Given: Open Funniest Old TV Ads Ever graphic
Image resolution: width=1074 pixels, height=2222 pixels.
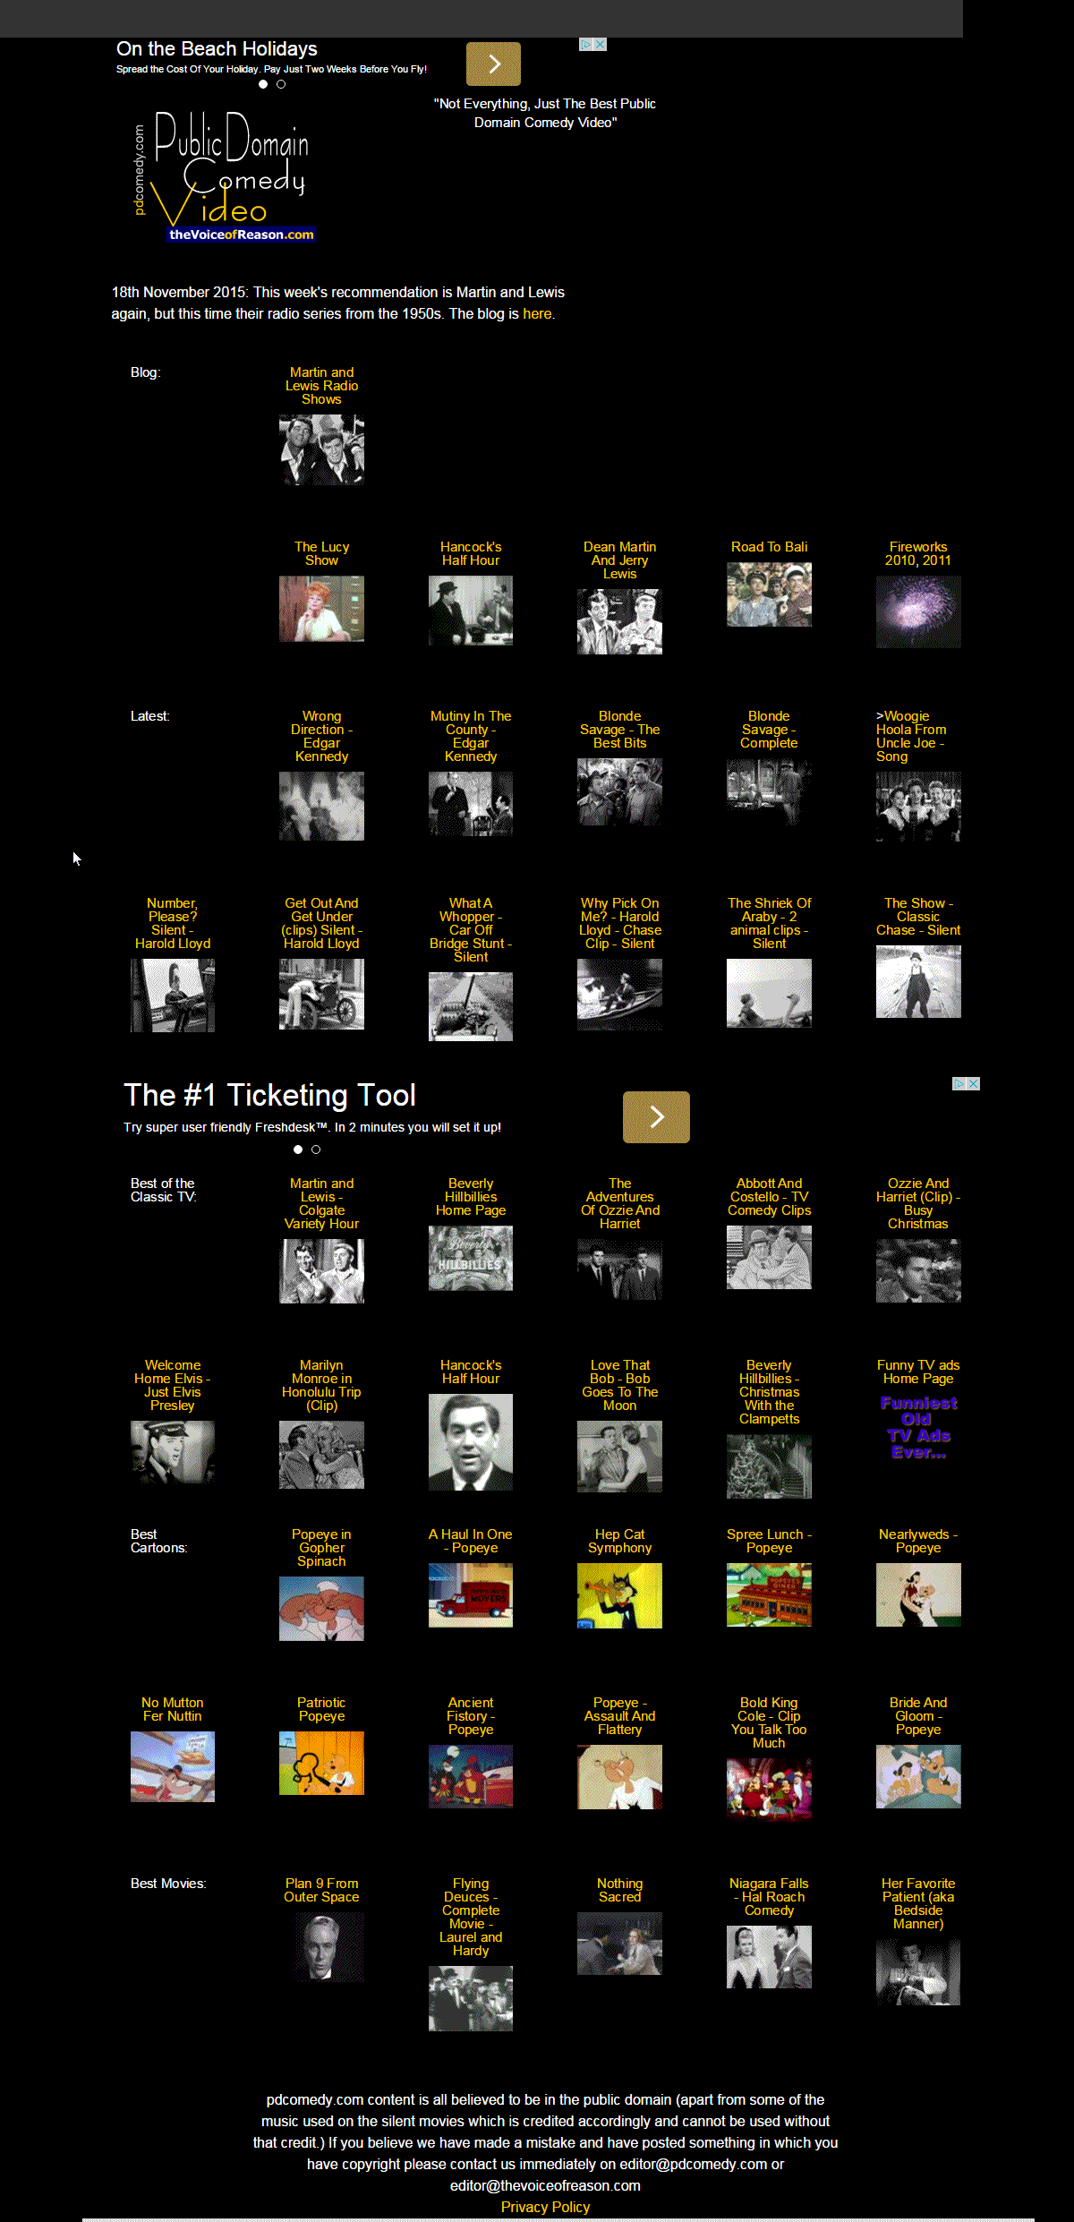Looking at the screenshot, I should click(x=918, y=1427).
